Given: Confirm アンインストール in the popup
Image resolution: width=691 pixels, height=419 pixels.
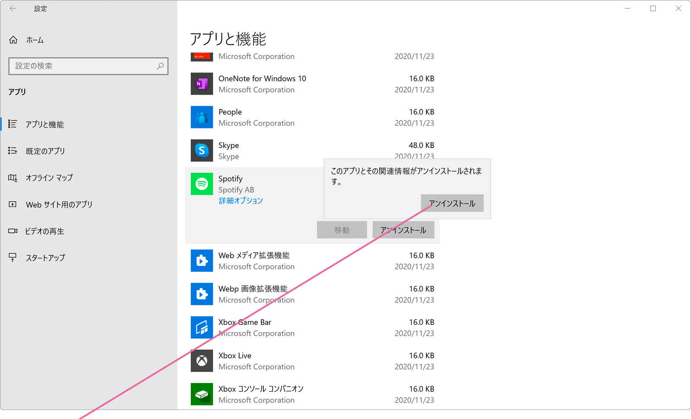Looking at the screenshot, I should (452, 203).
